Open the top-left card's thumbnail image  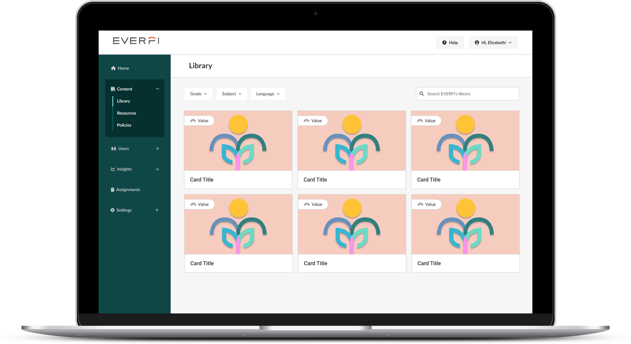coord(238,140)
